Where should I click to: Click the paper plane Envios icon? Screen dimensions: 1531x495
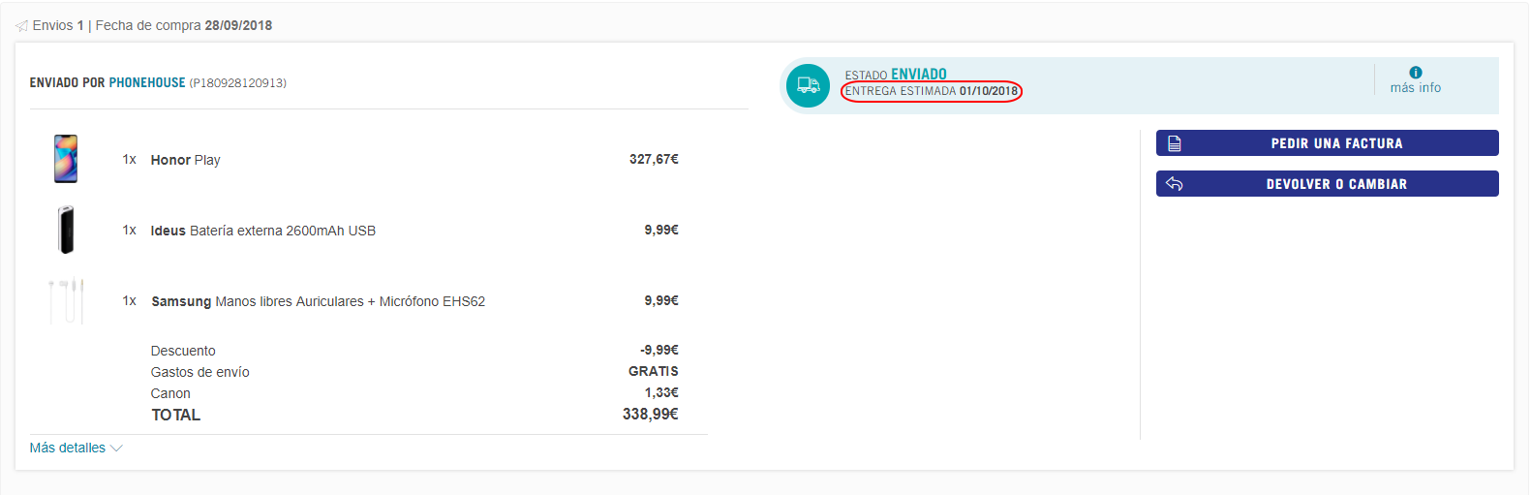21,26
